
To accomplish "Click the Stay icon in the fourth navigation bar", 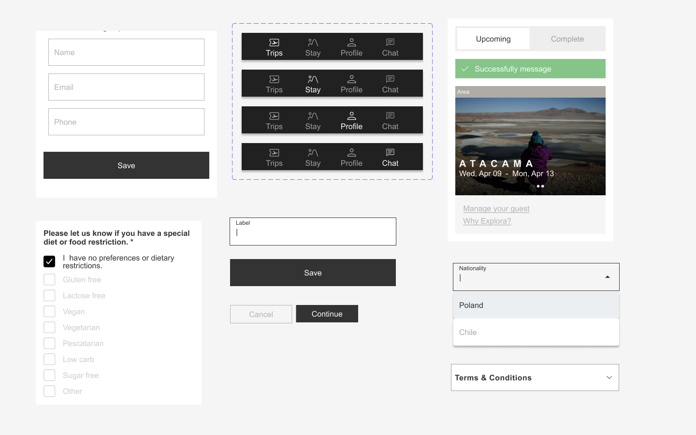I will click(312, 152).
